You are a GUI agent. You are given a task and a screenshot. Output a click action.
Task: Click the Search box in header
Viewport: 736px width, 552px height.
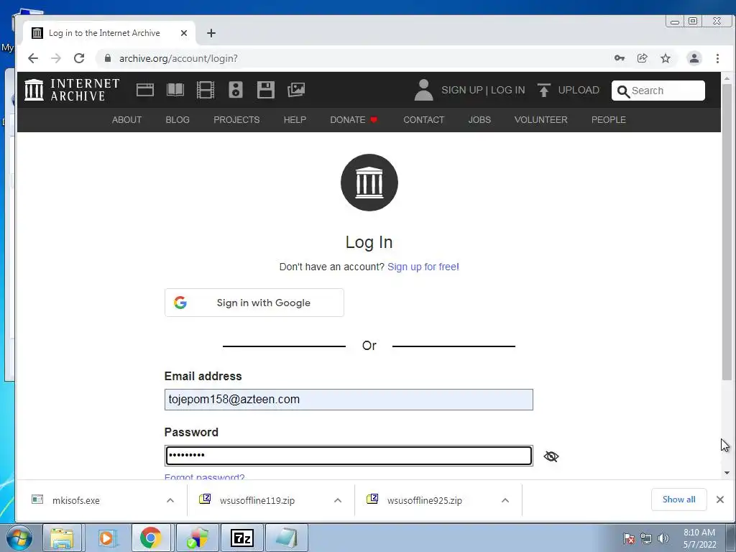(x=658, y=91)
